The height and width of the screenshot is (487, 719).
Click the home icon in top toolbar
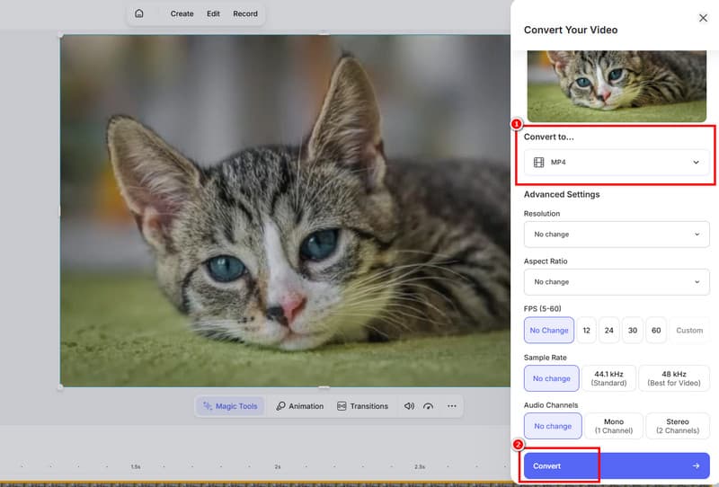point(138,13)
